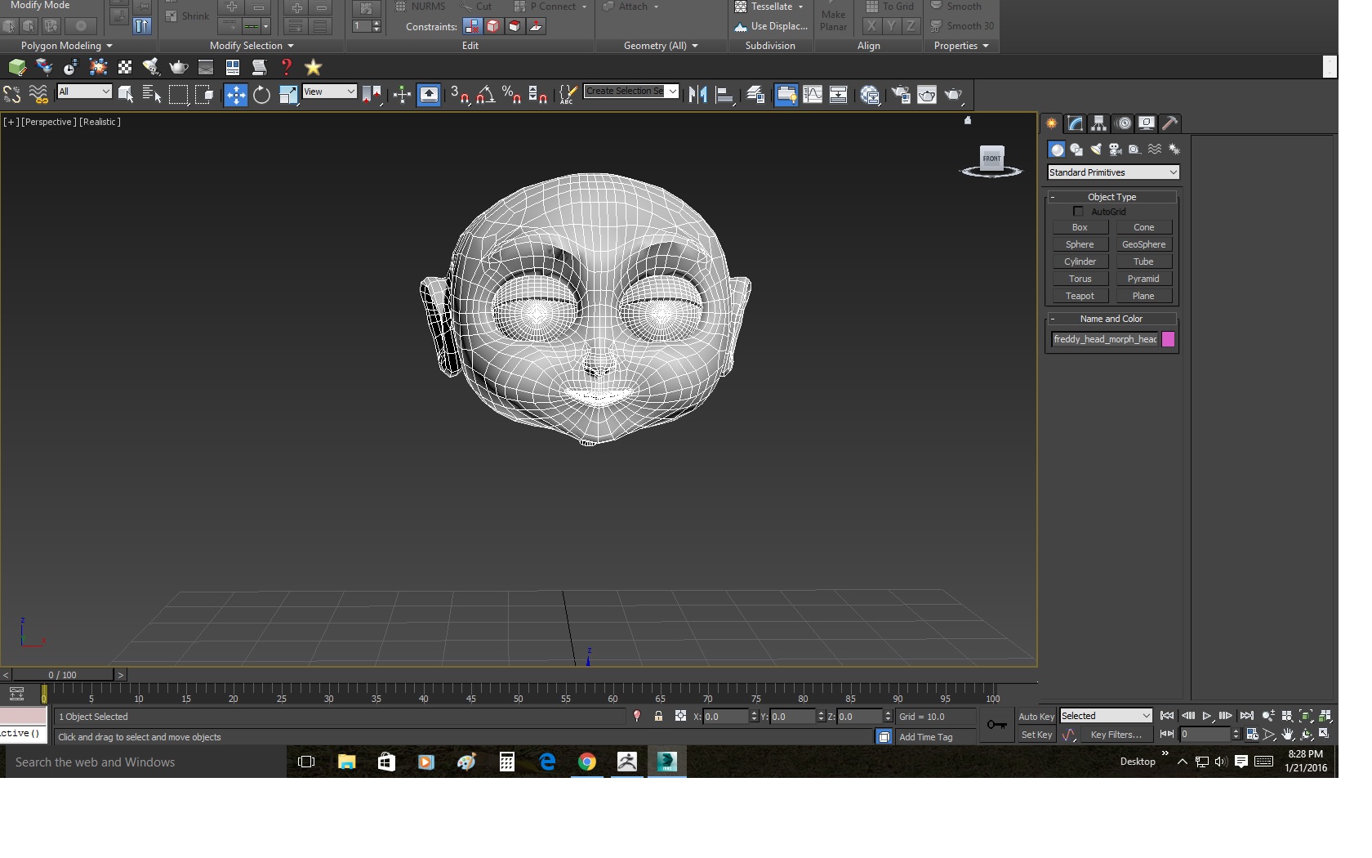Open Google Chrome from taskbar

tap(587, 762)
